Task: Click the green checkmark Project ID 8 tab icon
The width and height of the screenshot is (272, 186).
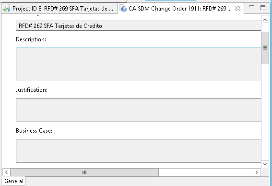Action: (6, 8)
